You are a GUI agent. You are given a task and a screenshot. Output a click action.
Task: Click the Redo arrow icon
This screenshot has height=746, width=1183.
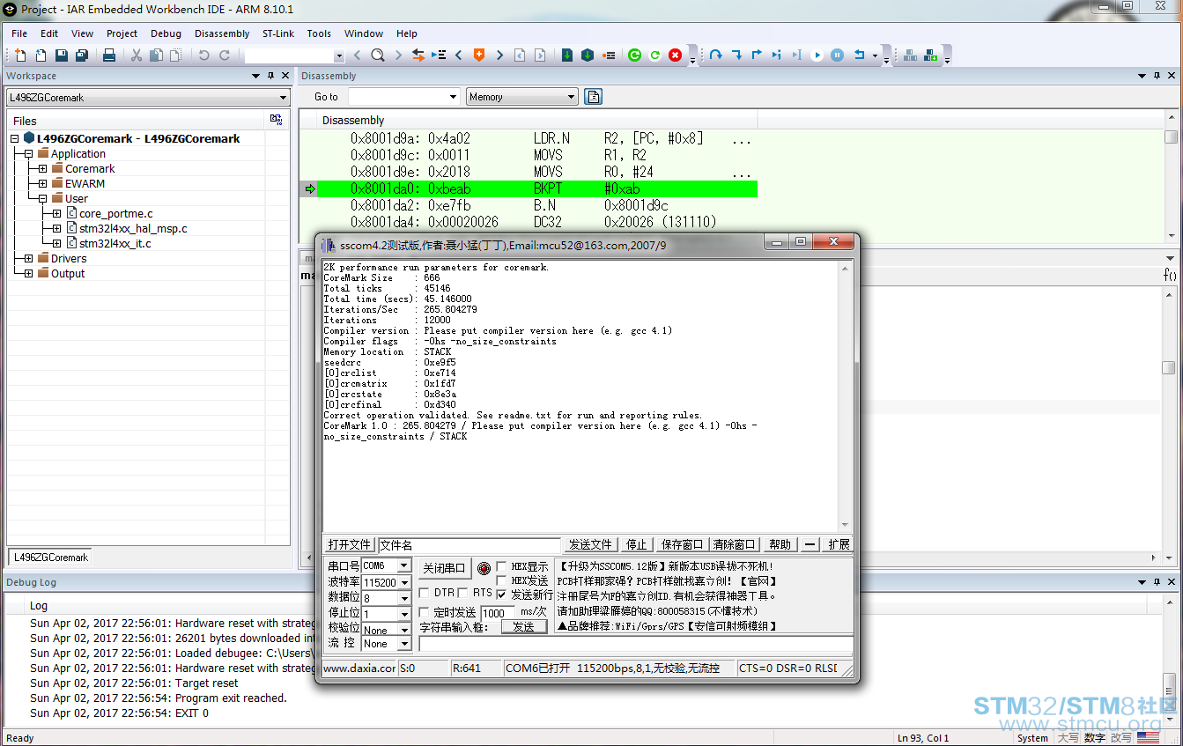(x=225, y=55)
